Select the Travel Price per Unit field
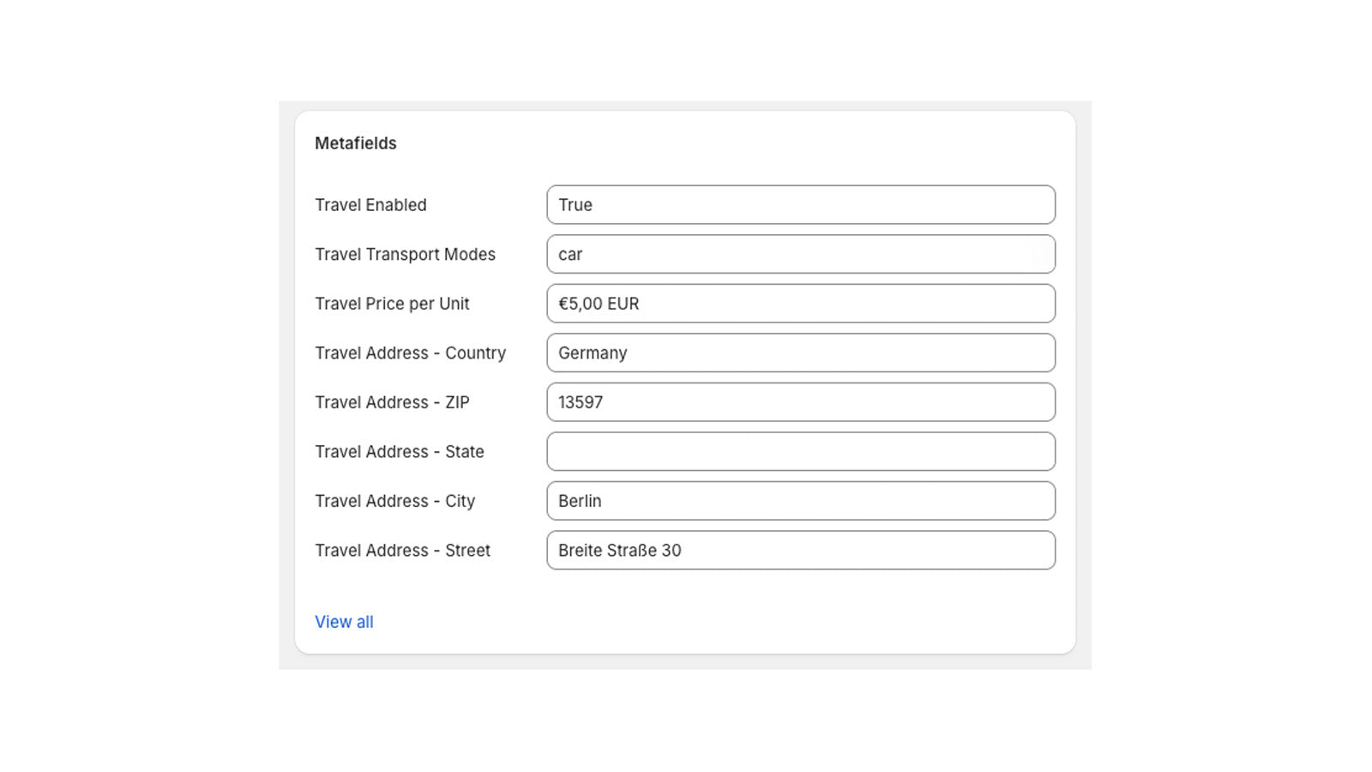 tap(800, 303)
